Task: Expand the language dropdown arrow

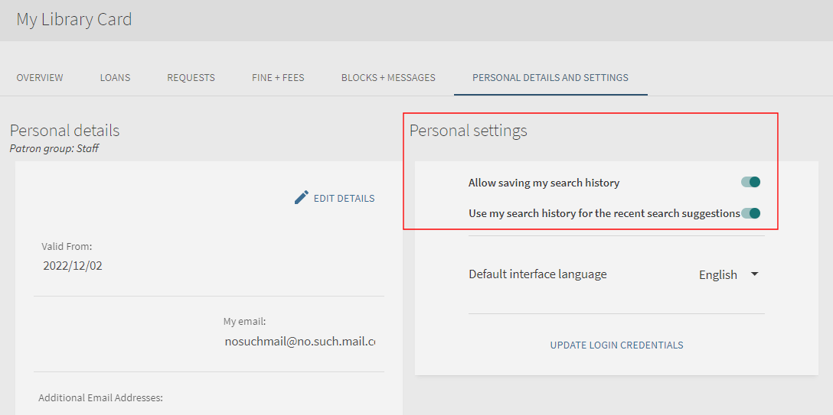Action: [x=754, y=274]
